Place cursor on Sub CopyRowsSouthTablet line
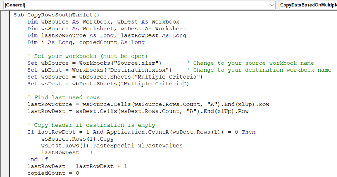The width and height of the screenshot is (337, 177). coord(56,15)
